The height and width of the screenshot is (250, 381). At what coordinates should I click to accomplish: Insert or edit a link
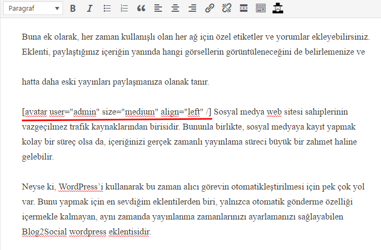click(209, 8)
